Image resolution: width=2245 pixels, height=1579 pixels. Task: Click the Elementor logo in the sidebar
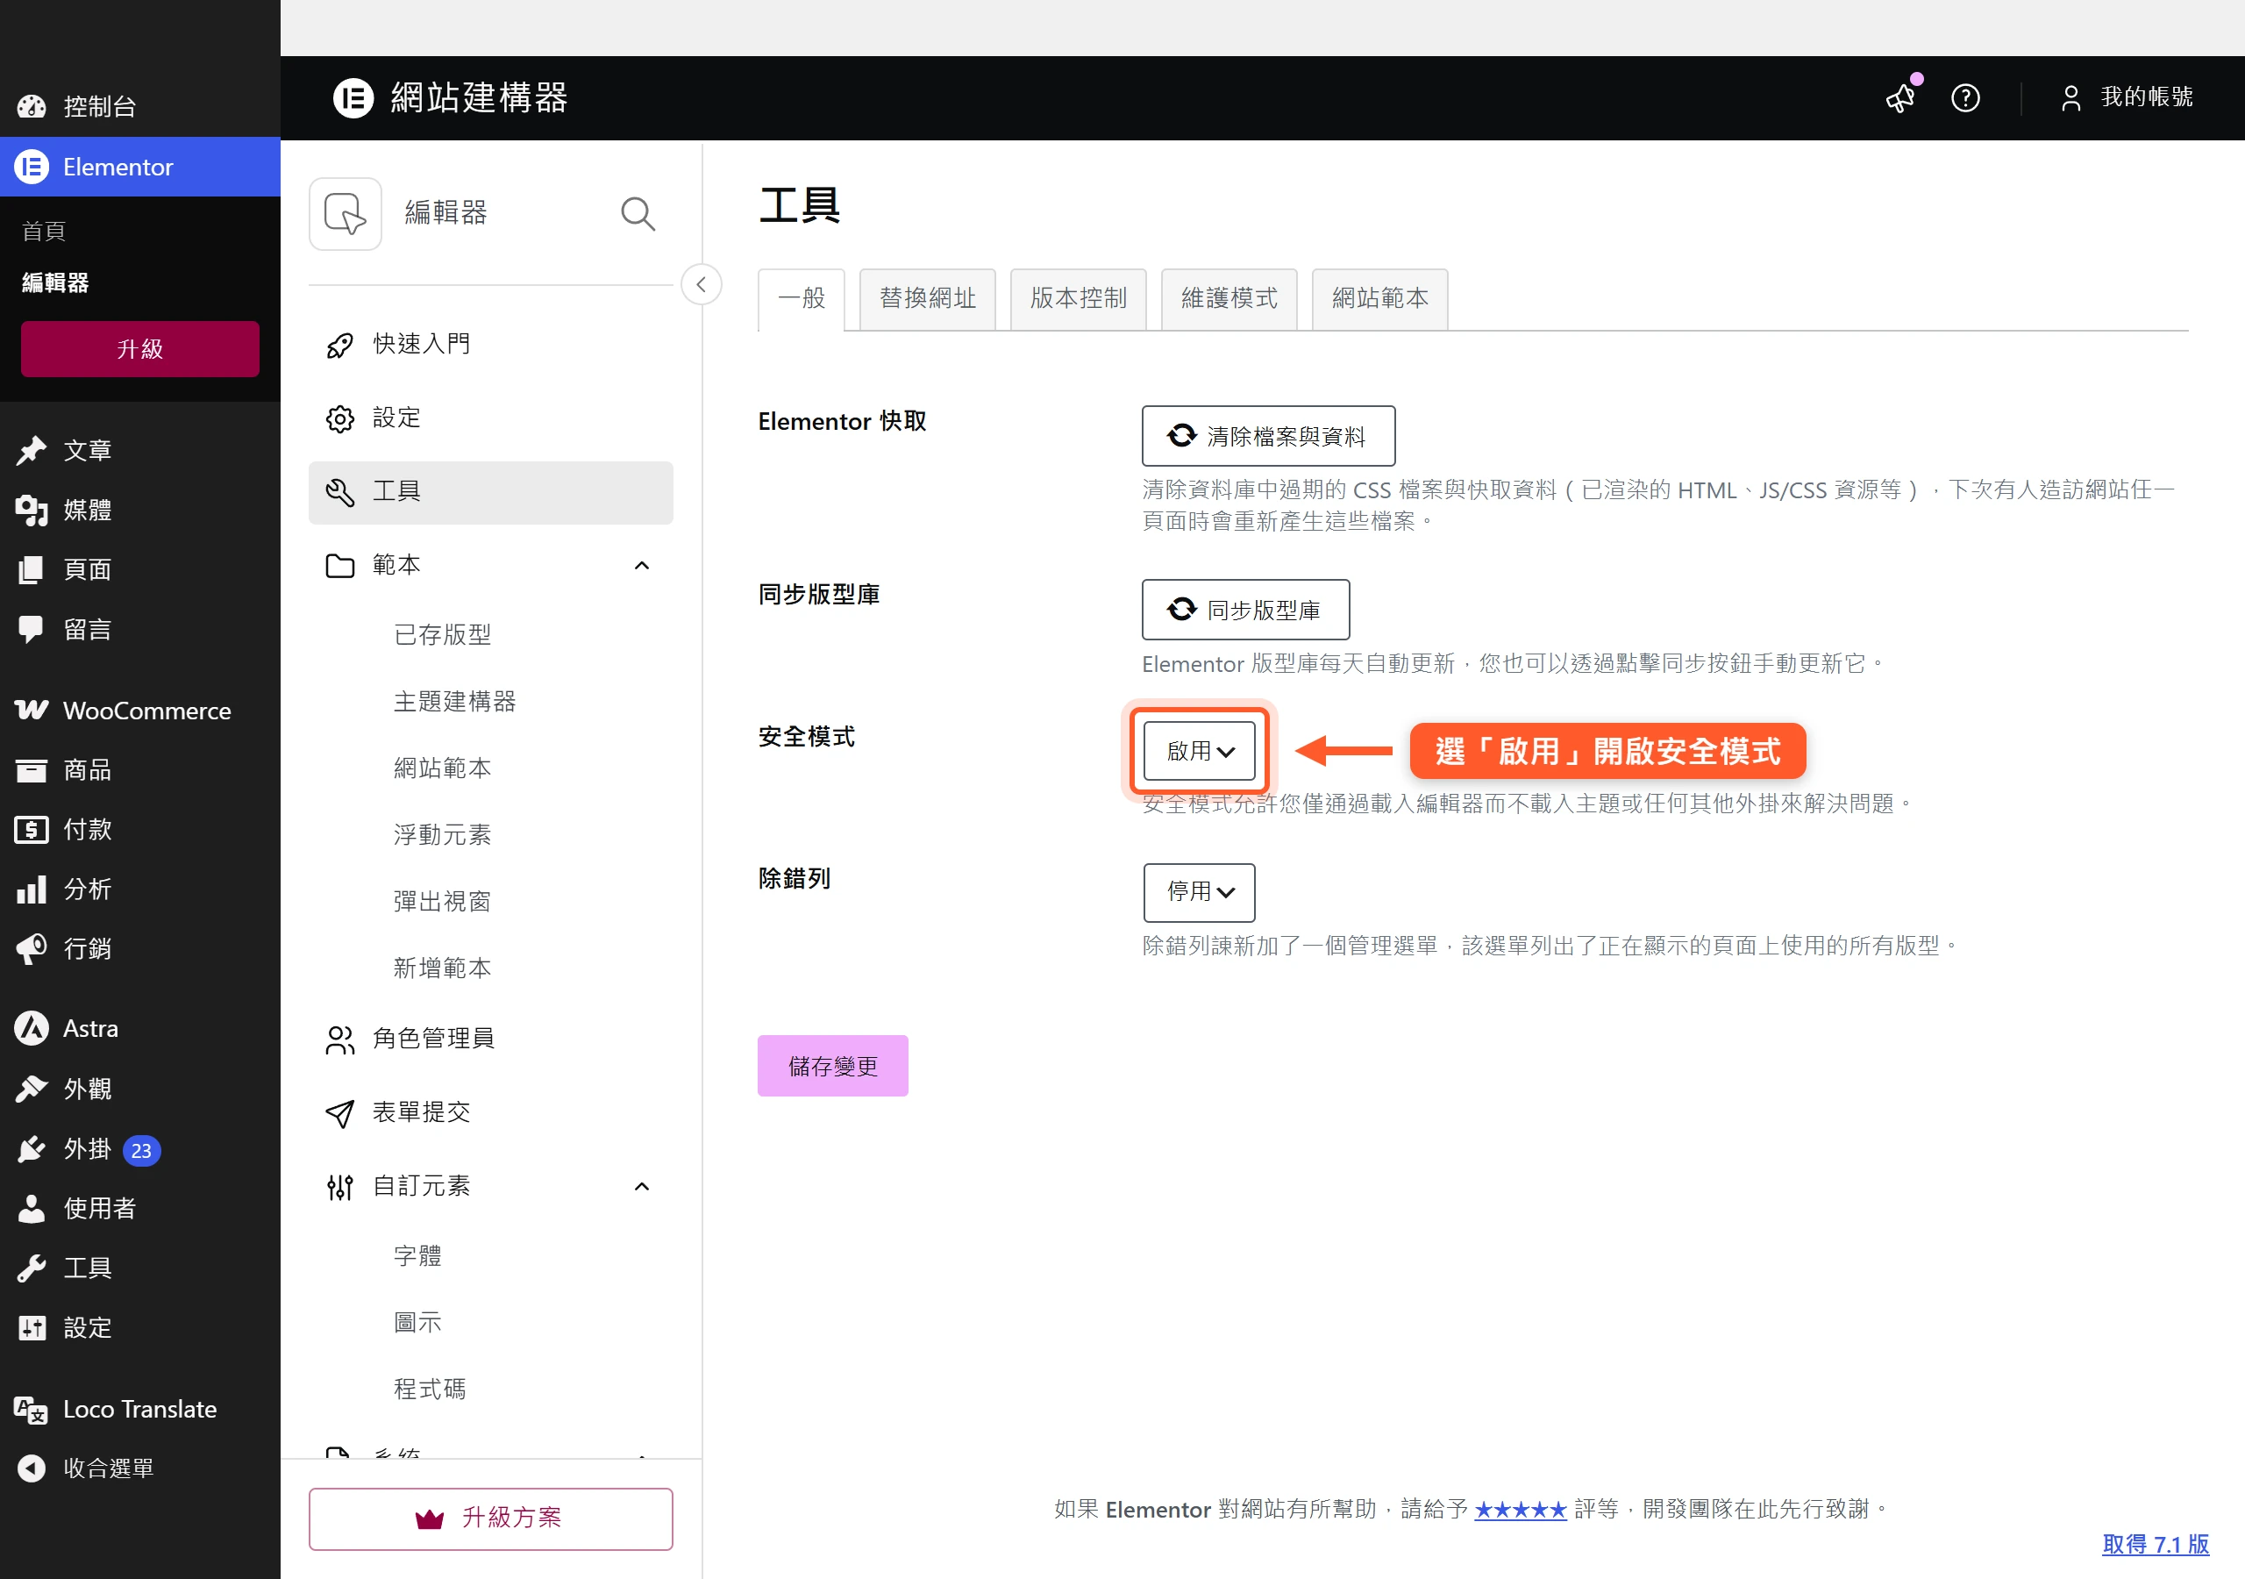click(x=32, y=167)
